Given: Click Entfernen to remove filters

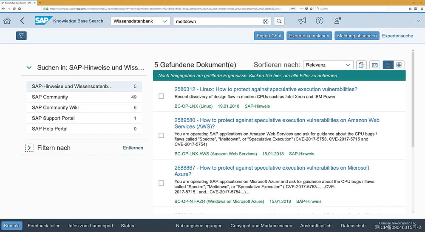Looking at the screenshot, I should pyautogui.click(x=133, y=148).
